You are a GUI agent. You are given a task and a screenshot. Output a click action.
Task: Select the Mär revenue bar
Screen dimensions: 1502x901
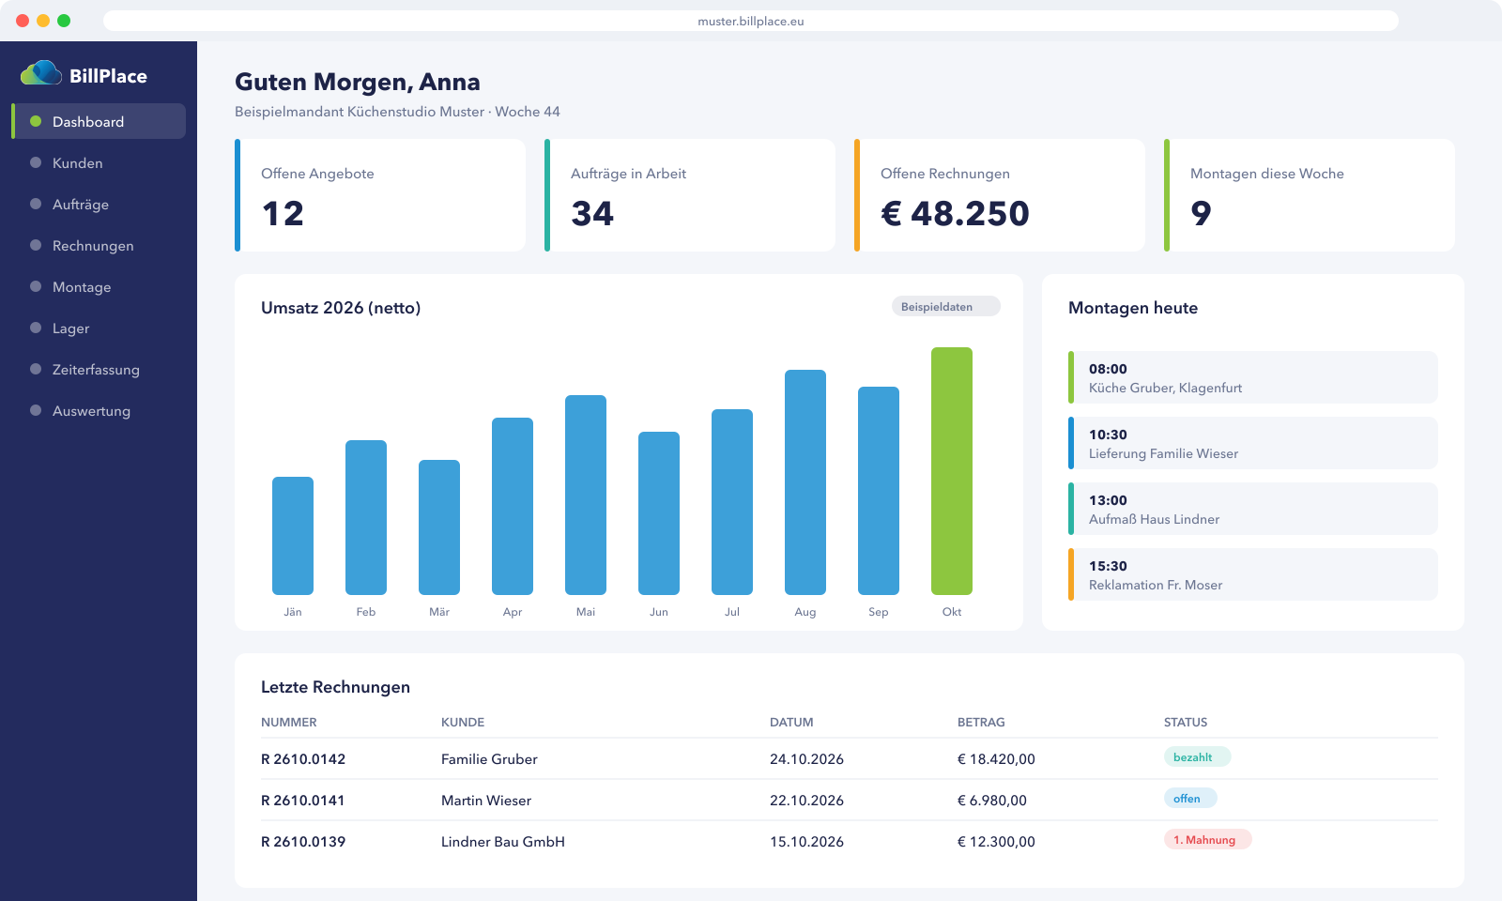pyautogui.click(x=439, y=527)
